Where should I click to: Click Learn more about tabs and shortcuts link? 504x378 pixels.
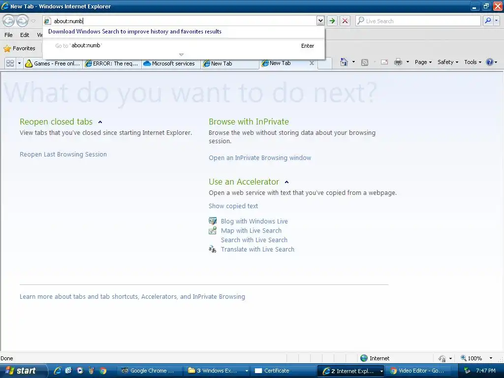132,297
